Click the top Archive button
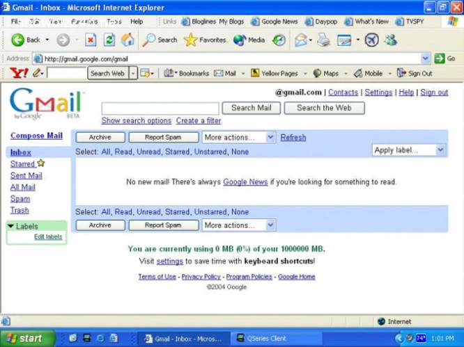The width and height of the screenshot is (464, 347). 100,137
